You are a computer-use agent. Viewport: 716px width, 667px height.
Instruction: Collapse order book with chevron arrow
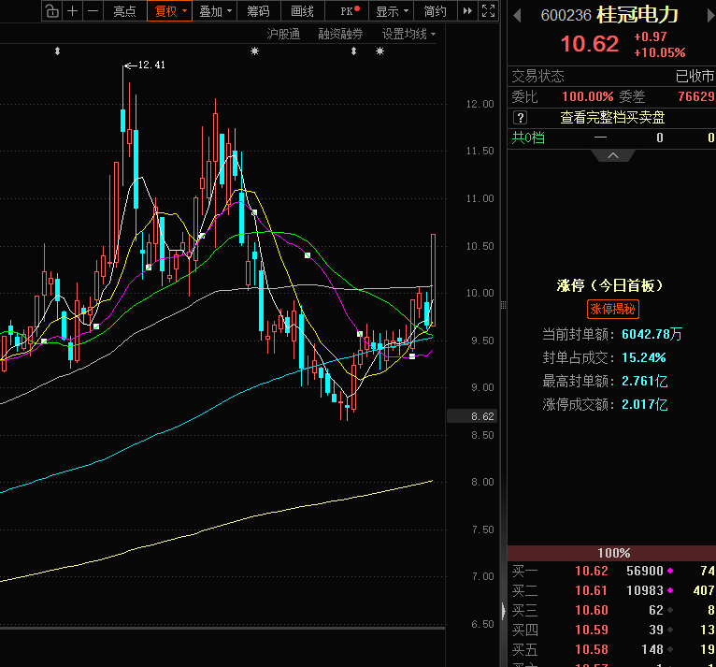click(x=613, y=156)
